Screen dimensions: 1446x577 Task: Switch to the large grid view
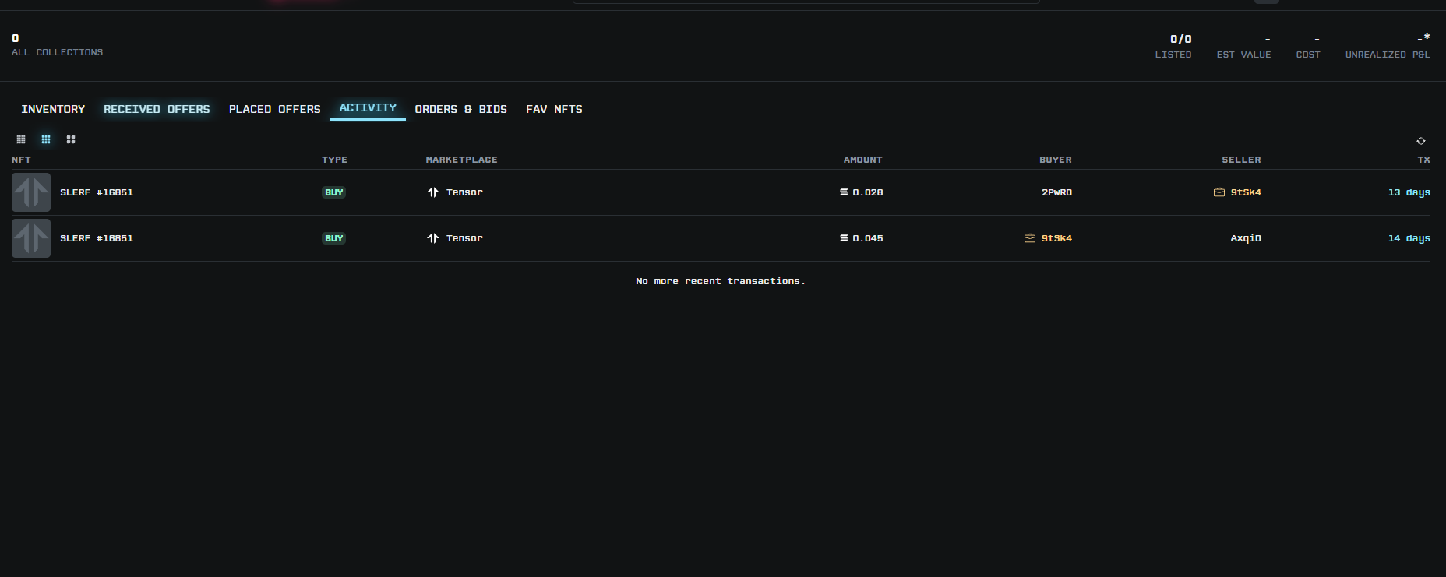tap(71, 139)
